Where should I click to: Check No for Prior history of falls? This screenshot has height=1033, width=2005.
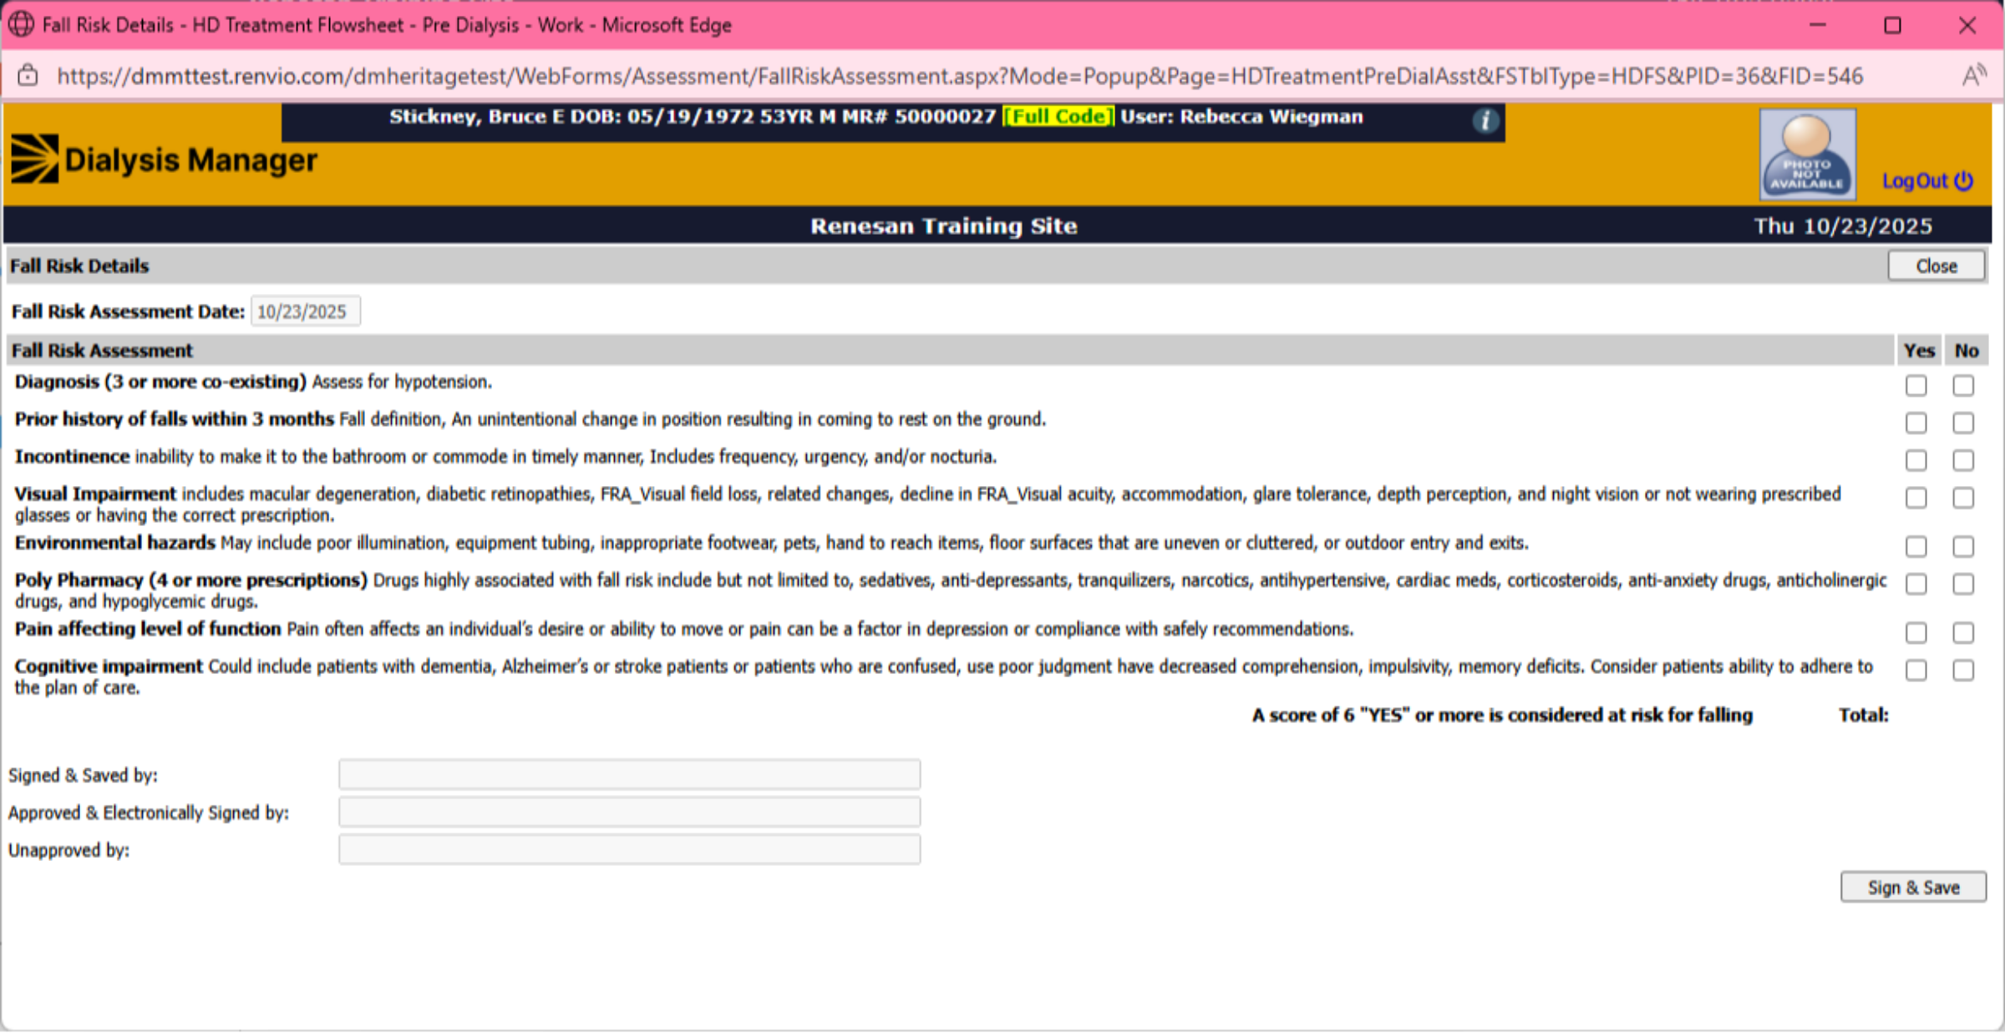coord(1963,423)
